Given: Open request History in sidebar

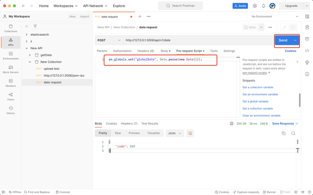Looking at the screenshot, I should 11,110.
